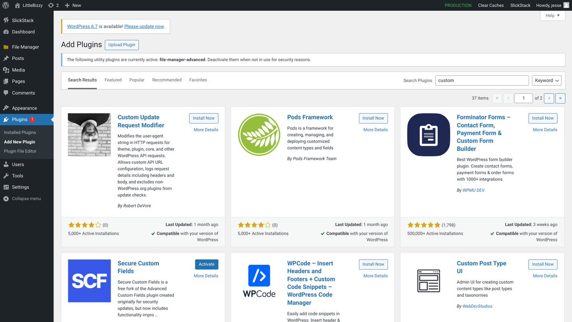Select Add New Plugin submenu item
Image resolution: width=572 pixels, height=322 pixels.
[x=20, y=142]
